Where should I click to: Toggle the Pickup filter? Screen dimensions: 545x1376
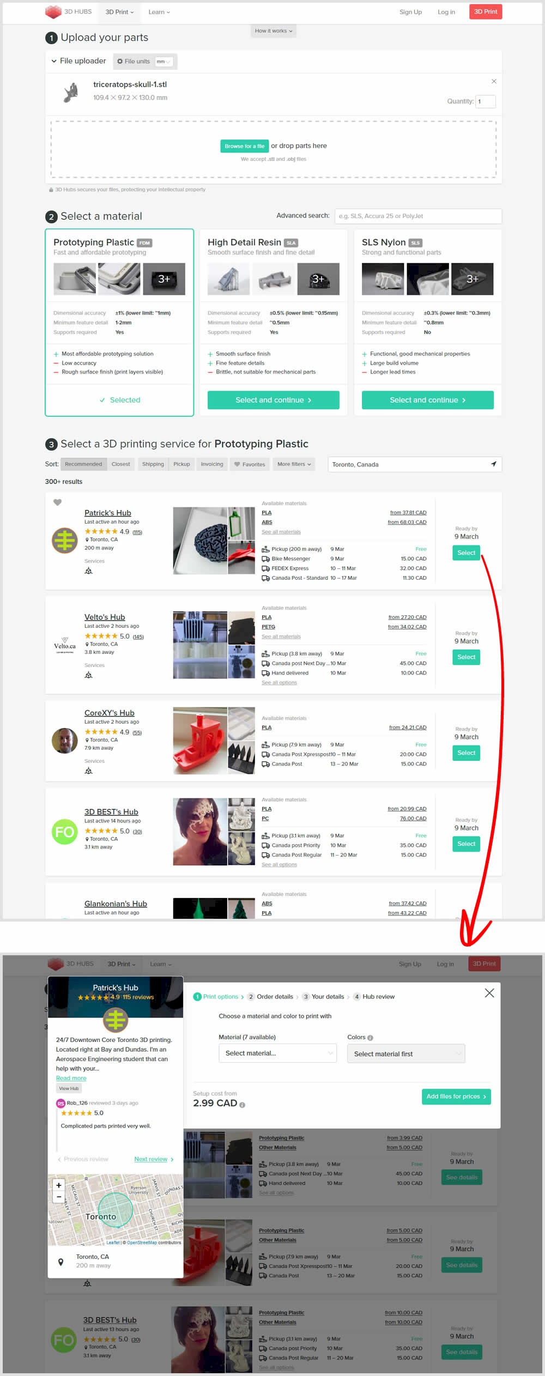[x=181, y=464]
